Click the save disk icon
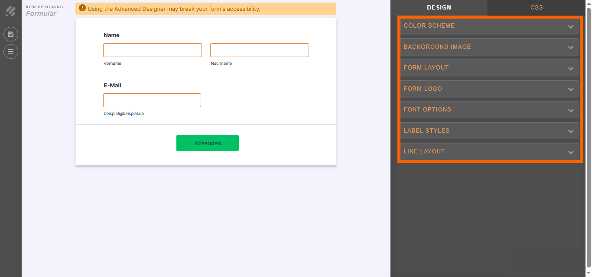The width and height of the screenshot is (592, 277). [x=11, y=34]
